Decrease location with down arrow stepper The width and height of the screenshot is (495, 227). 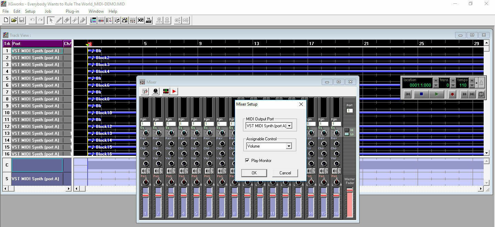[436, 85]
